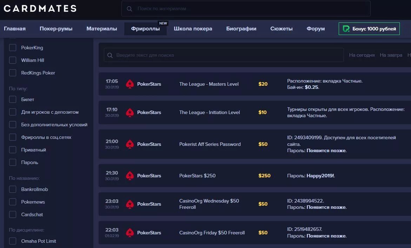Image resolution: width=411 pixels, height=248 pixels.
Task: Click the По дисциплине: filter heading
Action: pyautogui.click(x=26, y=230)
